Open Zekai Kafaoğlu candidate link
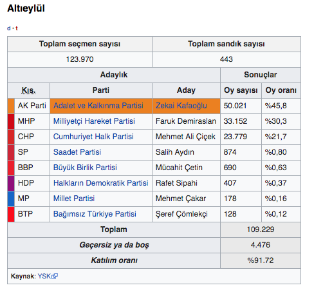Viewport: 314px width, 292px height. (181, 106)
